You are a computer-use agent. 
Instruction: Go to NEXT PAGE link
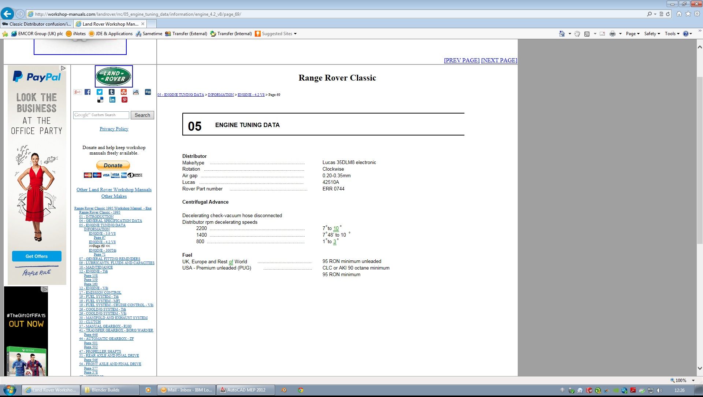(x=499, y=60)
